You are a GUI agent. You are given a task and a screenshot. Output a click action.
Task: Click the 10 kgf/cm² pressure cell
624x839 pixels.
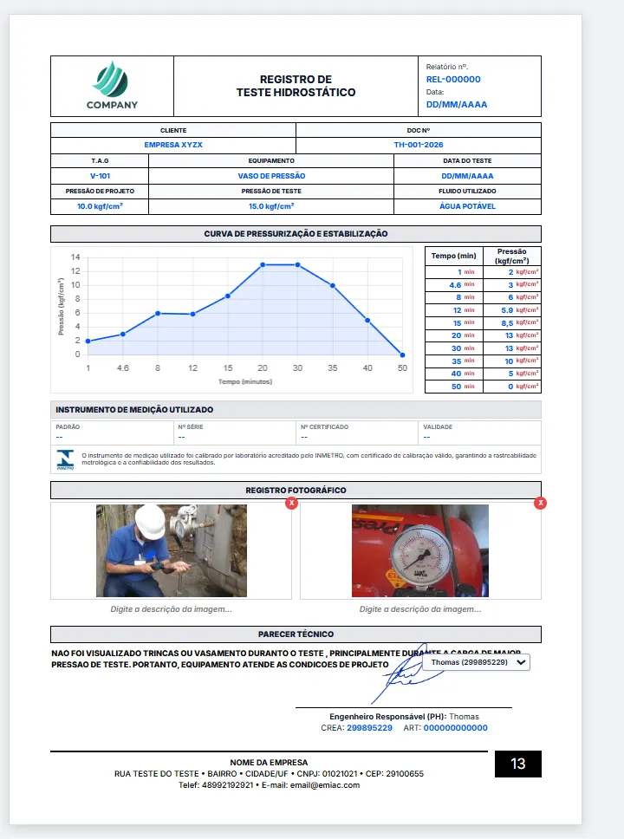pyautogui.click(x=512, y=361)
